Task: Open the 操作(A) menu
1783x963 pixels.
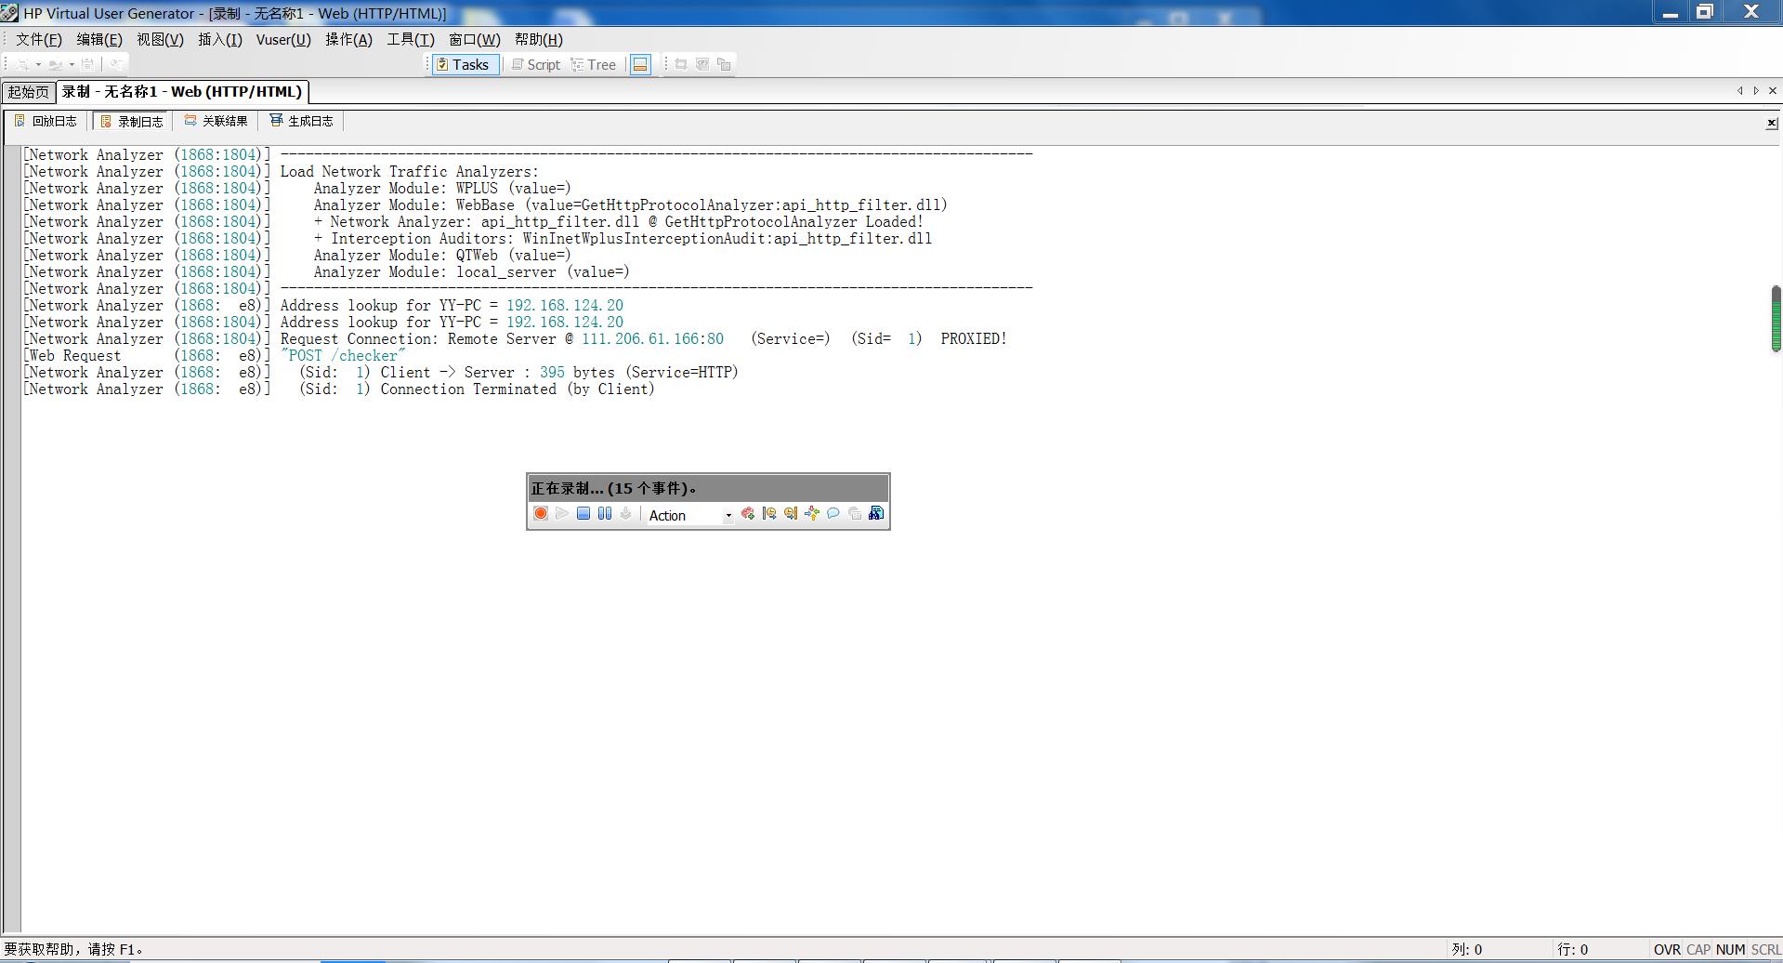Action: click(x=348, y=39)
